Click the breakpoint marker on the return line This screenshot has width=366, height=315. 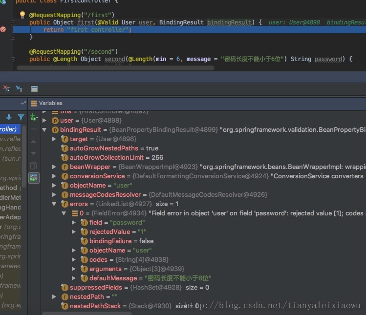[x=3, y=29]
